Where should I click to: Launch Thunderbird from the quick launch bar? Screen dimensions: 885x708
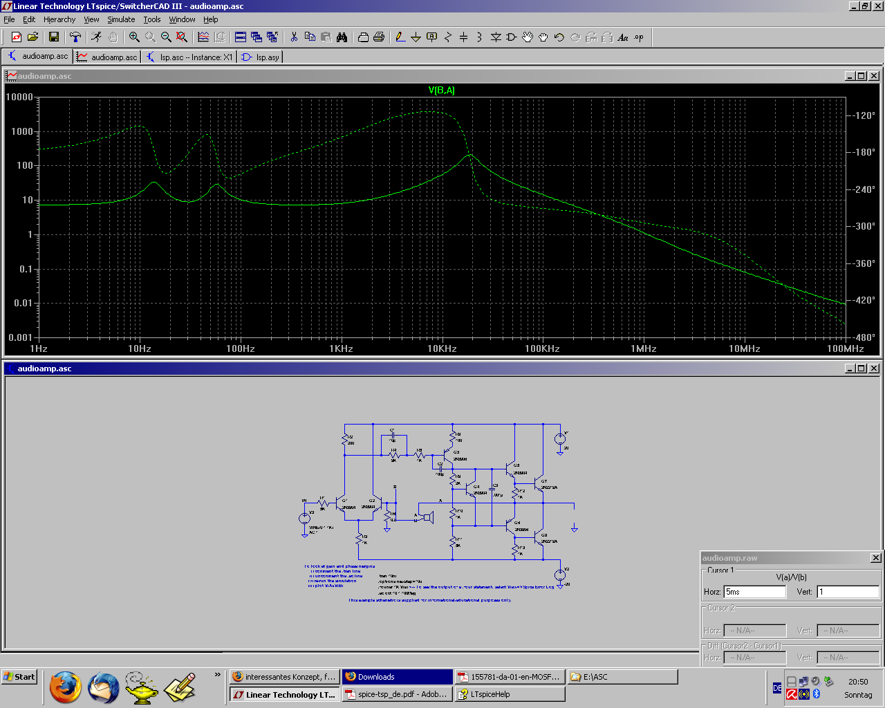point(104,688)
